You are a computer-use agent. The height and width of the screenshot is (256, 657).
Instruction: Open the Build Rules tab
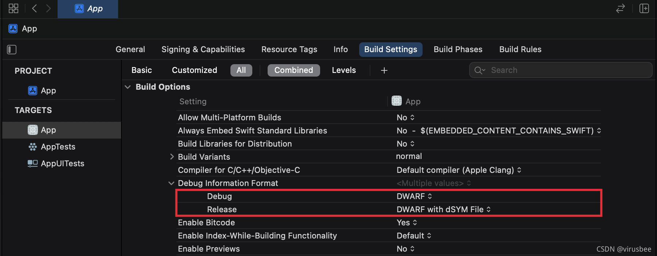(520, 49)
